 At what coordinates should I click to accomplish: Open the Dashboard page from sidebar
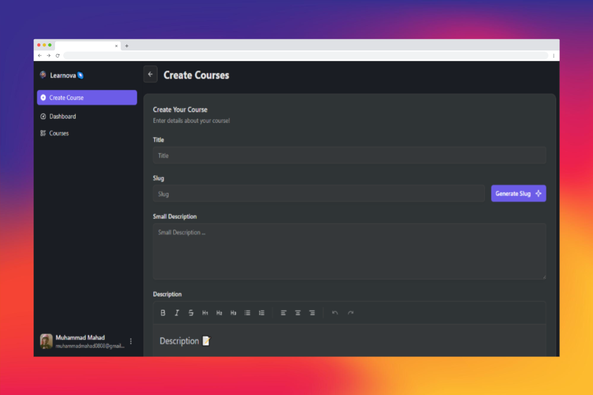(63, 117)
